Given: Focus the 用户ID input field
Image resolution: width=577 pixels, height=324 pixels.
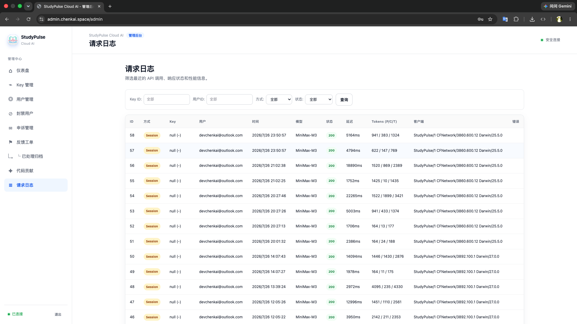Looking at the screenshot, I should pyautogui.click(x=229, y=99).
